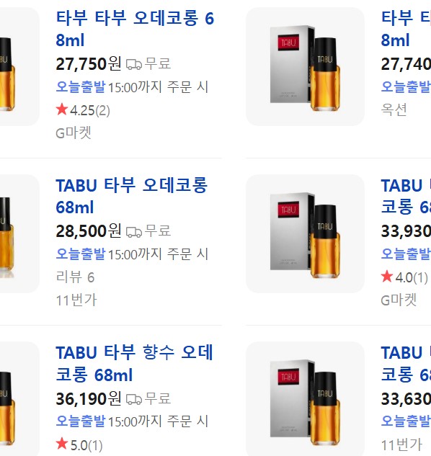Click the 오늘출발 label under 28,500원
Viewport: 431px width, 456px height.
[x=80, y=254]
